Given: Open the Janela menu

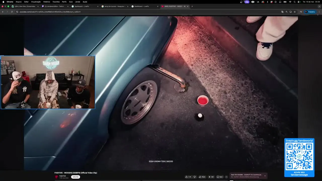Looking at the screenshot, I should [77, 2].
